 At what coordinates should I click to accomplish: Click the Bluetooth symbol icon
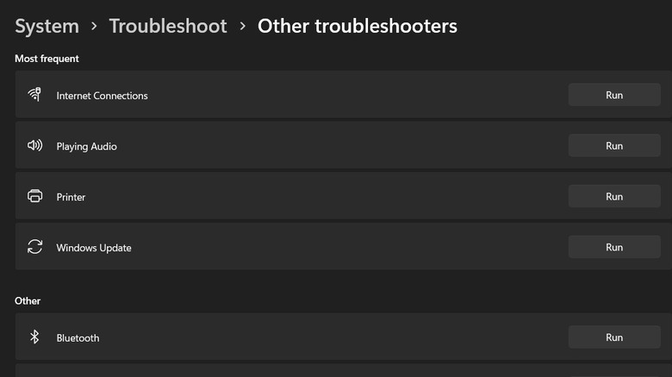click(34, 337)
